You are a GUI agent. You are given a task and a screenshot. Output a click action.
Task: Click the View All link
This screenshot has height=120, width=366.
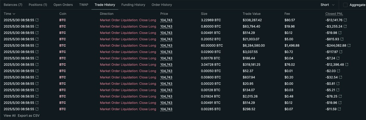pos(10,115)
